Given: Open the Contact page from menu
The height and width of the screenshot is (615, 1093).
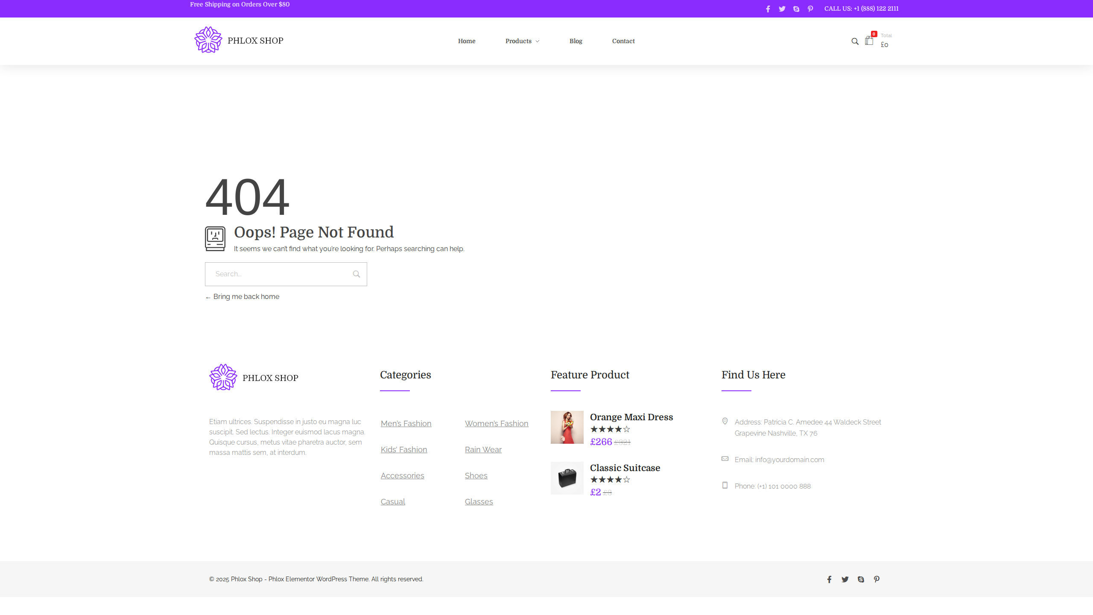Looking at the screenshot, I should coord(623,41).
